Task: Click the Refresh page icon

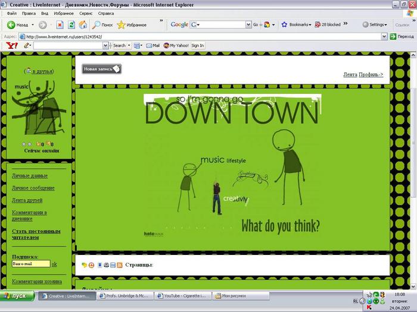Action: [x=71, y=25]
